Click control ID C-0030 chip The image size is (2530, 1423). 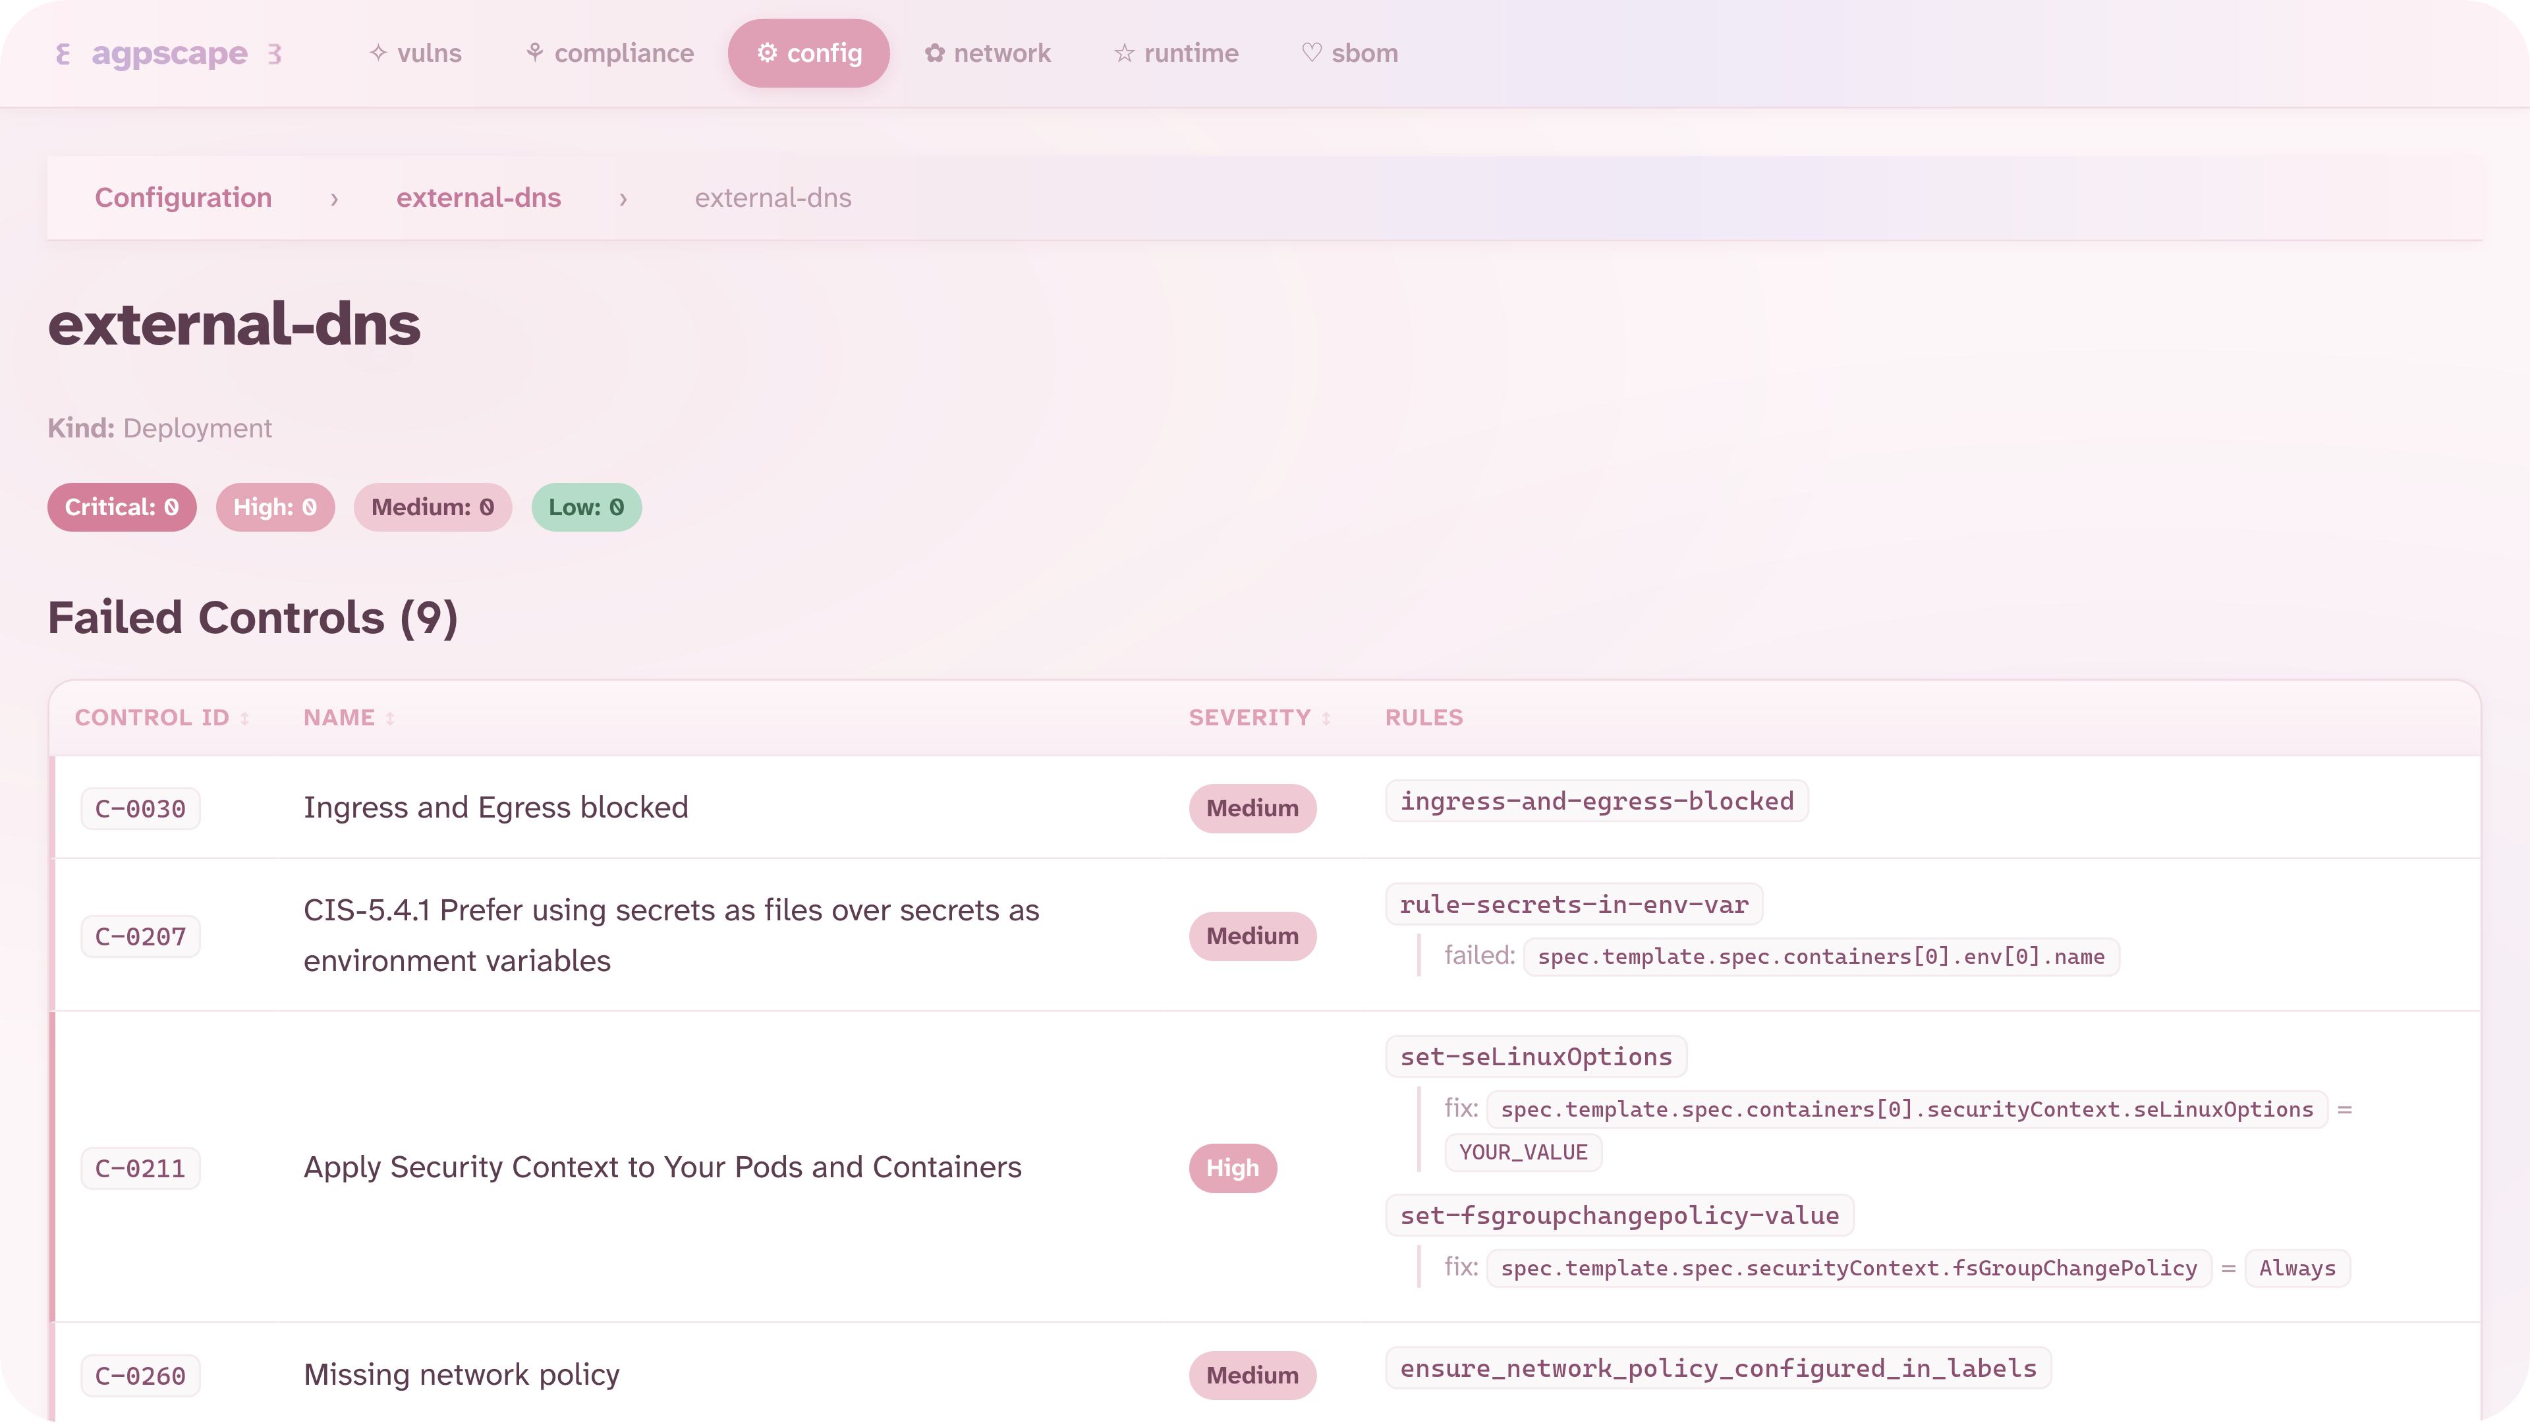pos(140,808)
